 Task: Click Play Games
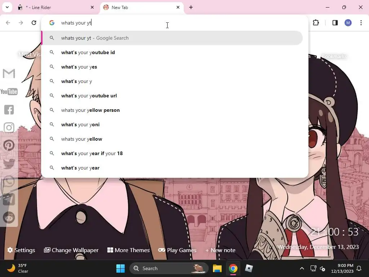(x=177, y=250)
